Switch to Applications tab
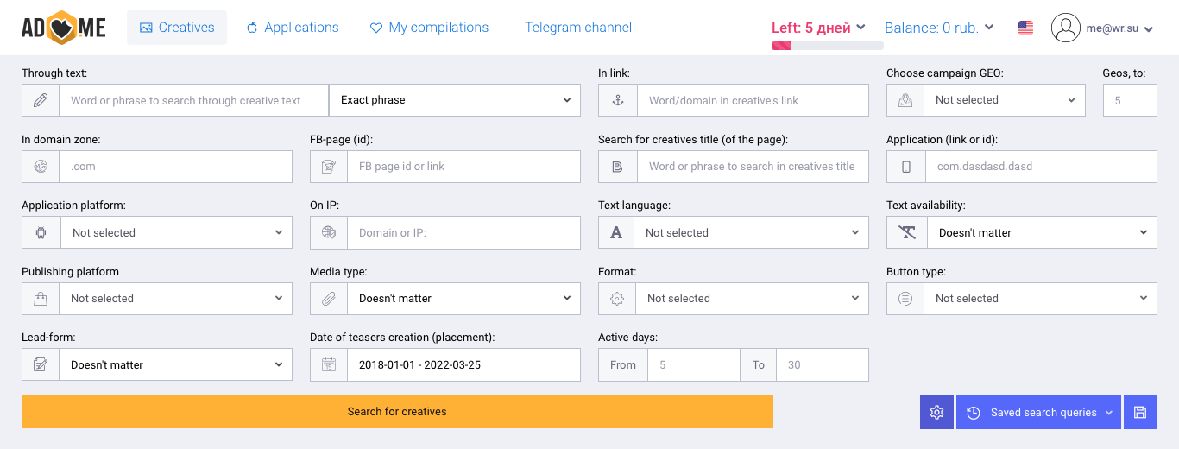 293,28
